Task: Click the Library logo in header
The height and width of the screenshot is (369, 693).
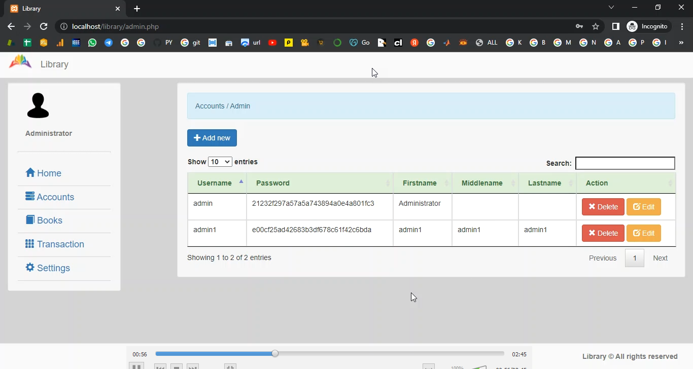Action: 20,63
